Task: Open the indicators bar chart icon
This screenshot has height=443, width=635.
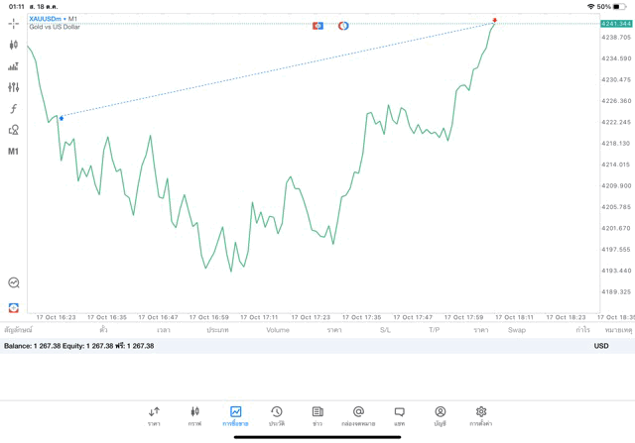Action: pyautogui.click(x=14, y=66)
